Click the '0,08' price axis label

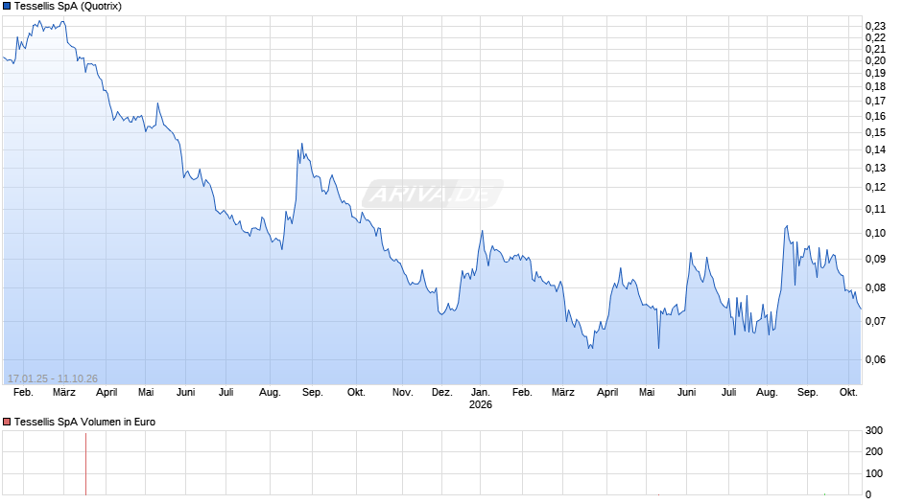[x=875, y=287]
